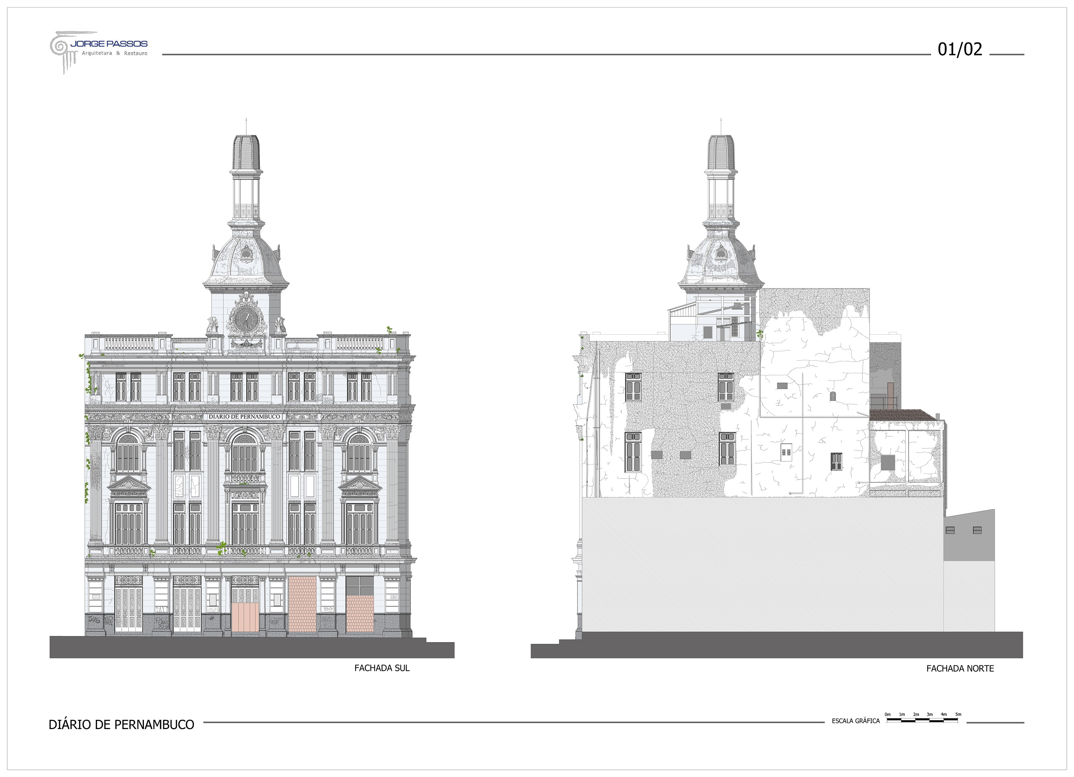This screenshot has width=1074, height=777.
Task: Click the pink brick-filled center ground-floor doorway
Action: pos(302,604)
